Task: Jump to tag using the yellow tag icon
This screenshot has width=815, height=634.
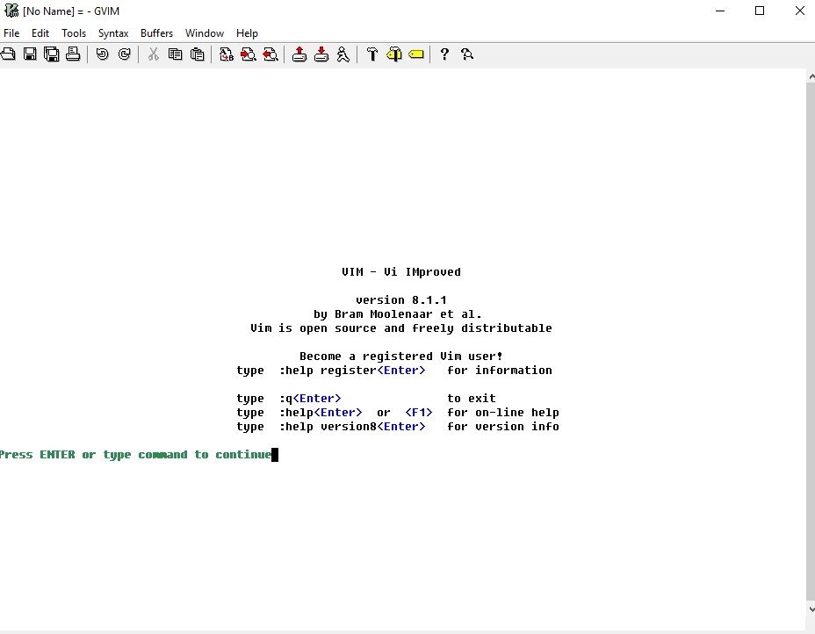Action: click(416, 54)
